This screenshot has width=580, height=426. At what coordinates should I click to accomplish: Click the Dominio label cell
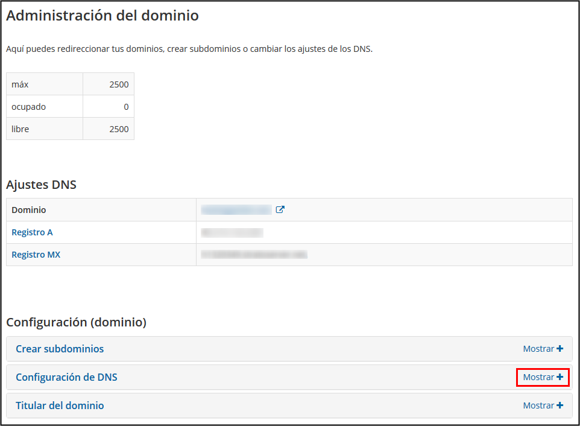(29, 210)
